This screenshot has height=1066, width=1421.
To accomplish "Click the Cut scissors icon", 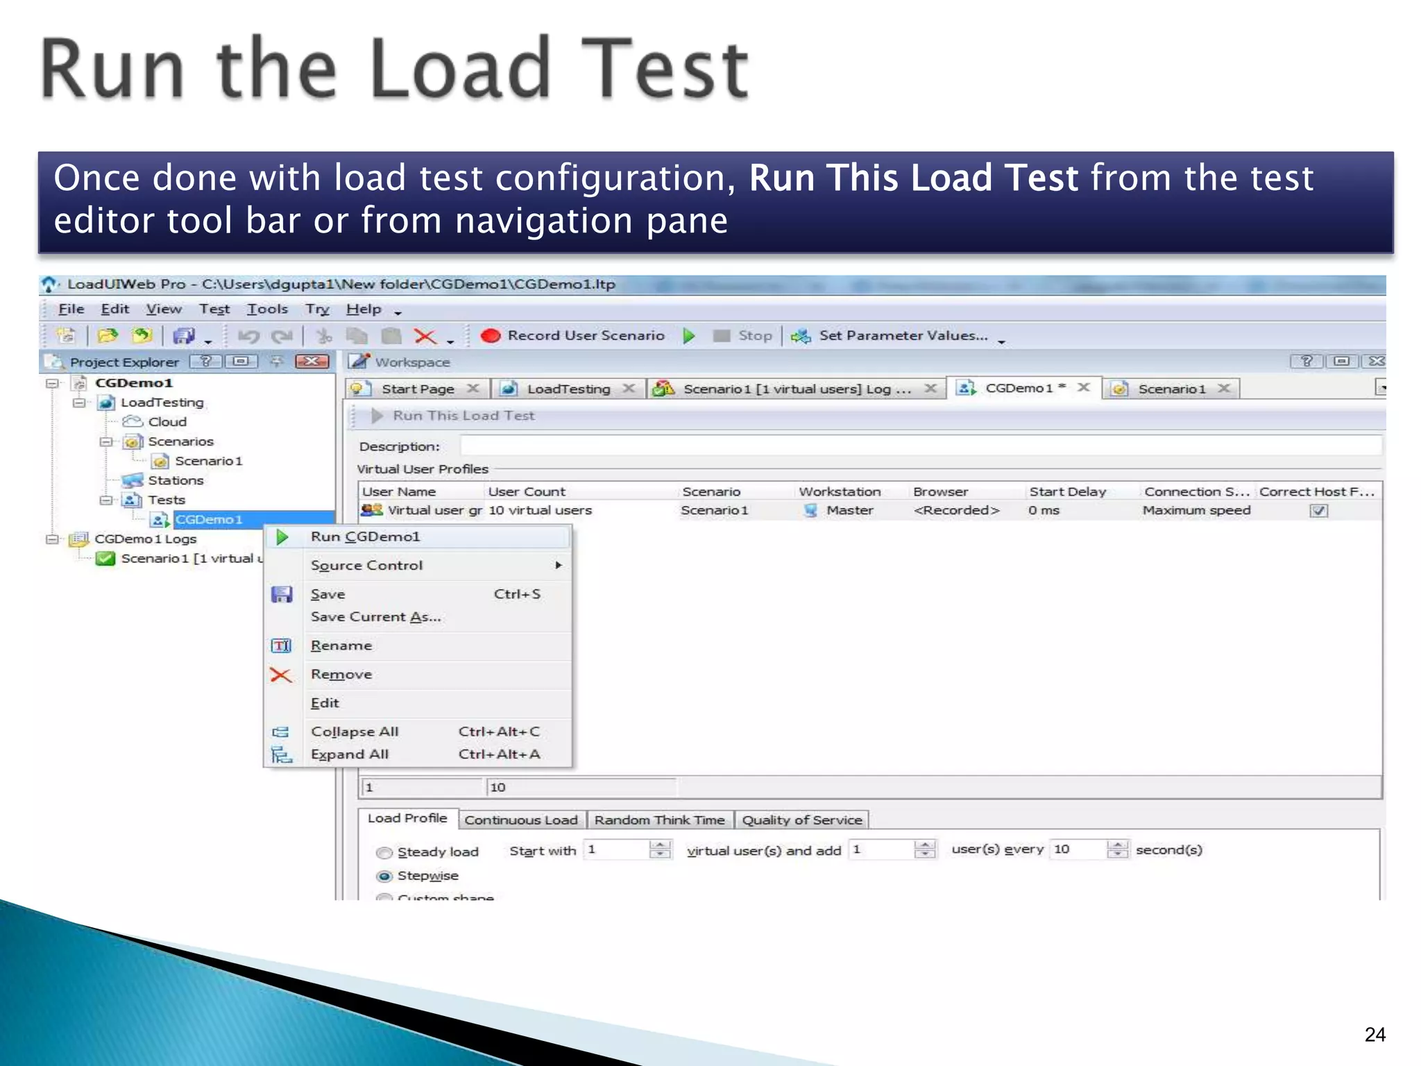I will click(324, 337).
